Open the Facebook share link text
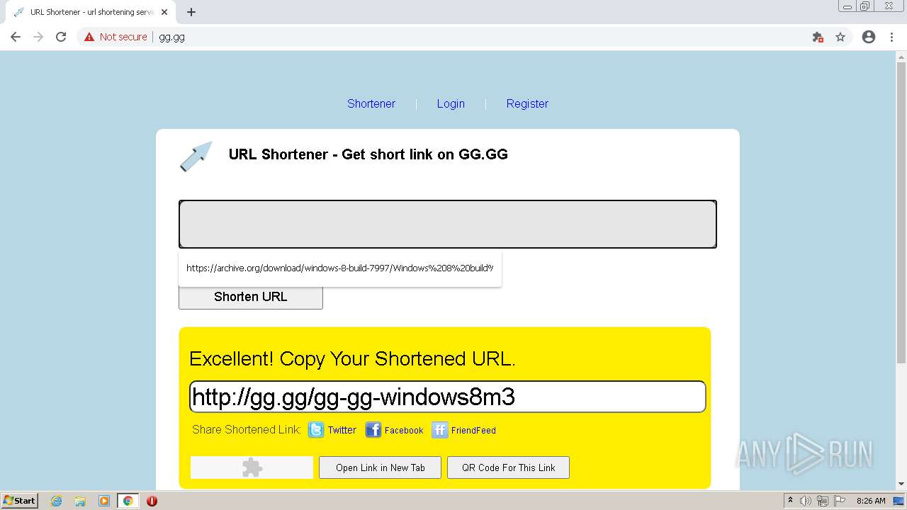This screenshot has height=510, width=907. coord(404,430)
